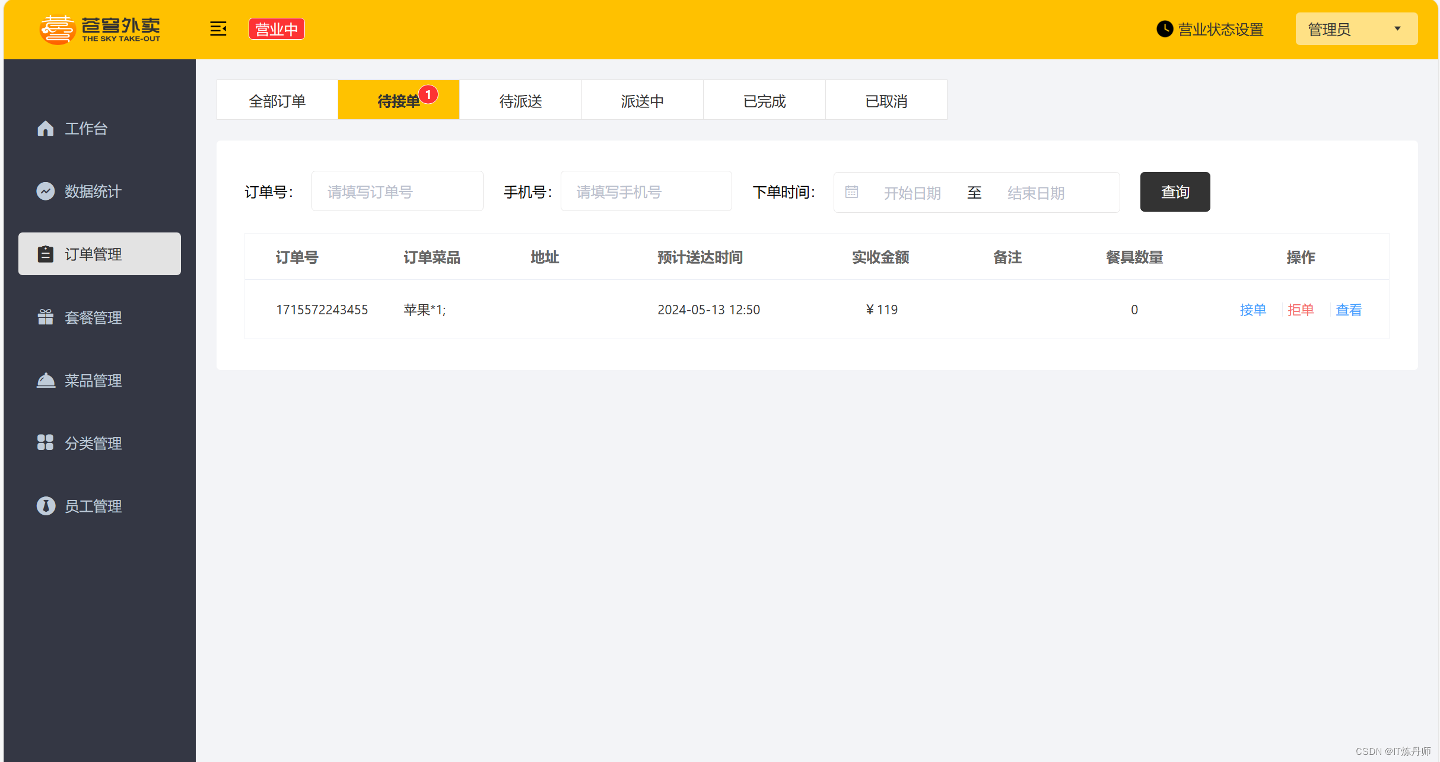Open the 员工管理 employee icon

click(x=46, y=506)
